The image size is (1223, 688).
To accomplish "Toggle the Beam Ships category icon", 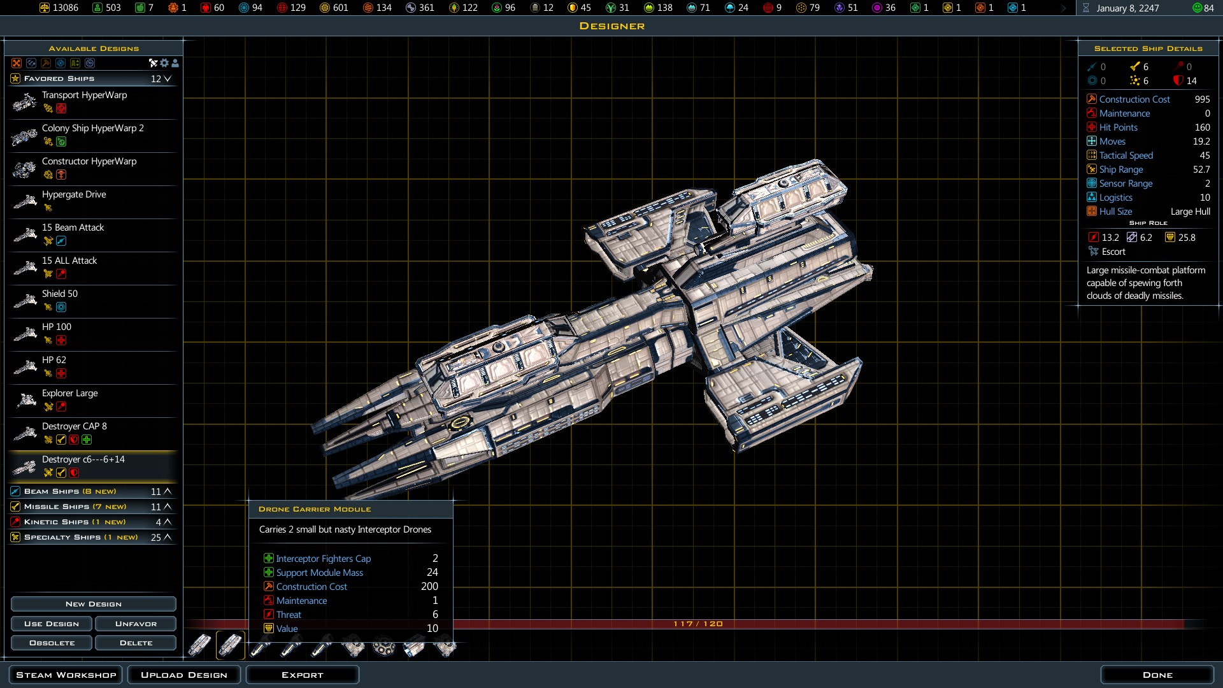I will [15, 491].
